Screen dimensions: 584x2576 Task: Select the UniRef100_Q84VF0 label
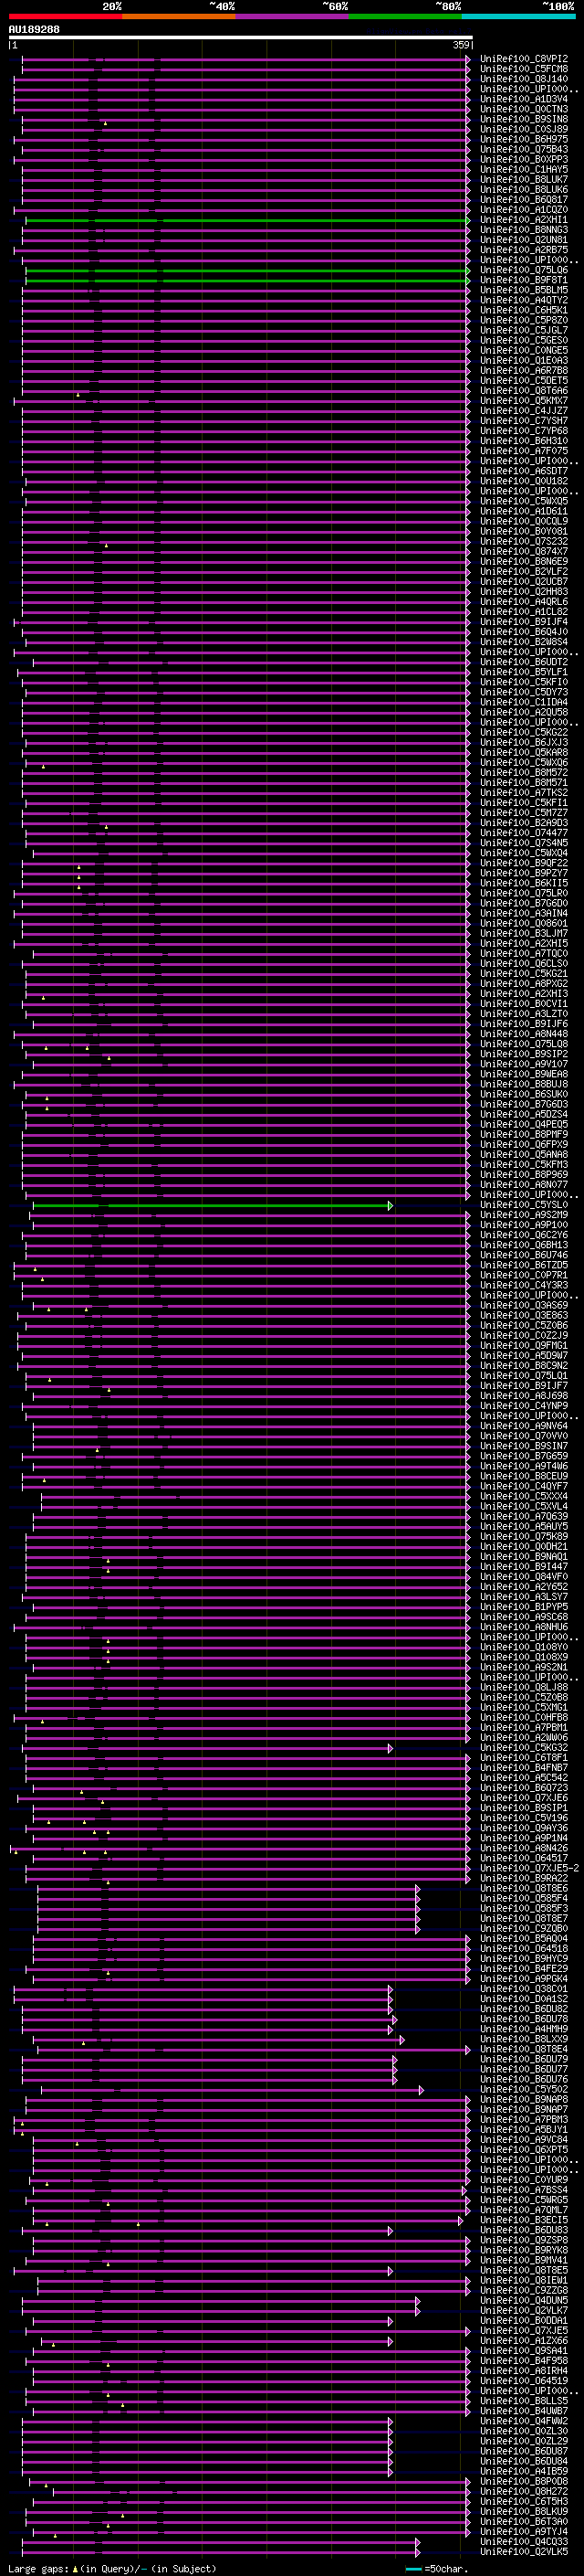(524, 1577)
